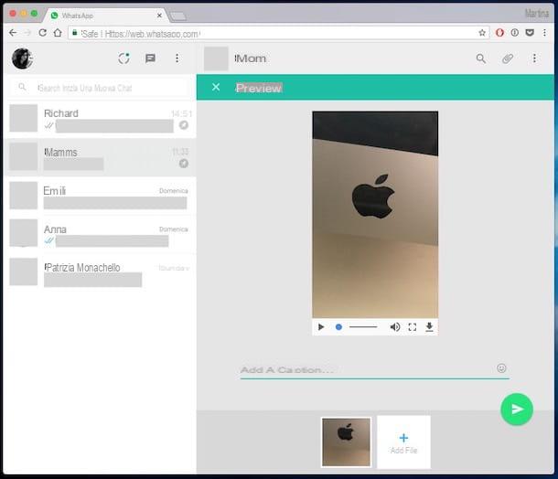Open the Patrizia Monachello chat
The width and height of the screenshot is (558, 479).
pos(100,272)
